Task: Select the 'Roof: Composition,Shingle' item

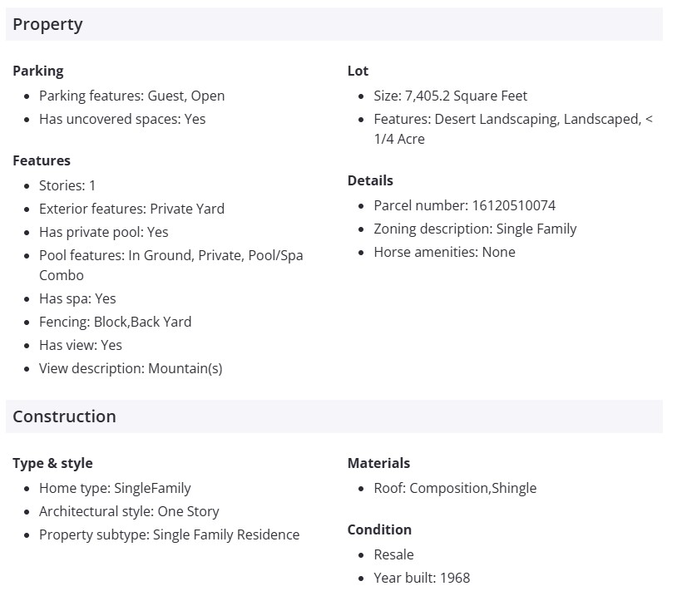Action: pos(455,488)
